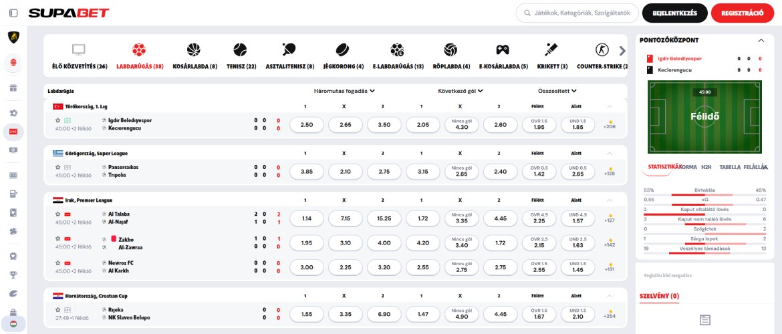Collapse the Pontozóközpont panel

pos(761,40)
